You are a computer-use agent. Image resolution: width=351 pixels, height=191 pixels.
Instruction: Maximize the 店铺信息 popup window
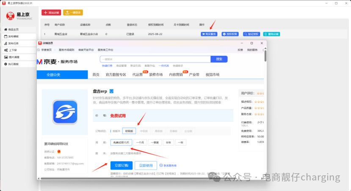tap(252, 43)
